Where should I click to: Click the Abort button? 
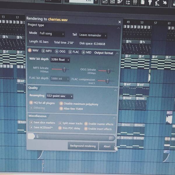tap(107, 146)
